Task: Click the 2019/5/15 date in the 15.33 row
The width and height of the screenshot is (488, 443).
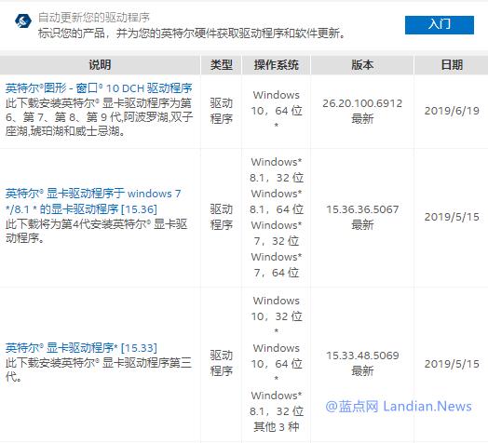Action: (452, 364)
